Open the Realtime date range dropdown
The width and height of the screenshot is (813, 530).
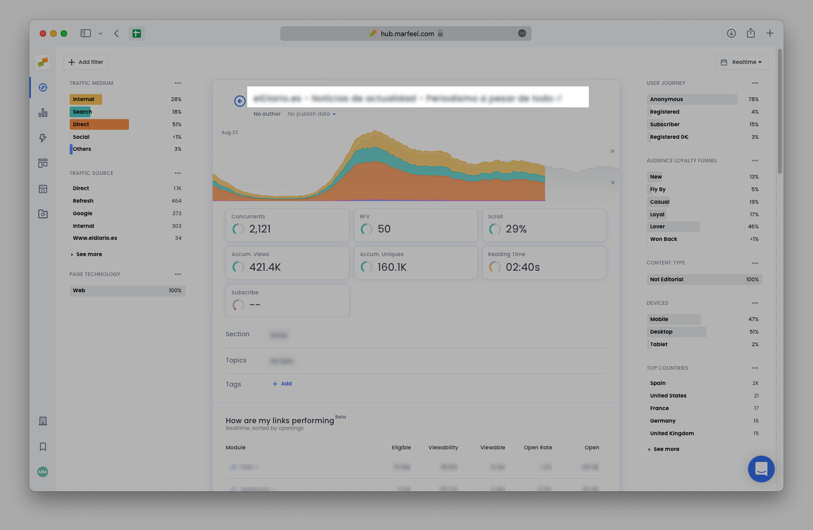point(742,62)
